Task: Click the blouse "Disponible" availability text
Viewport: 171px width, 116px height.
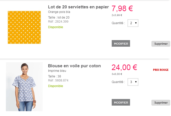Action: [x=55, y=86]
